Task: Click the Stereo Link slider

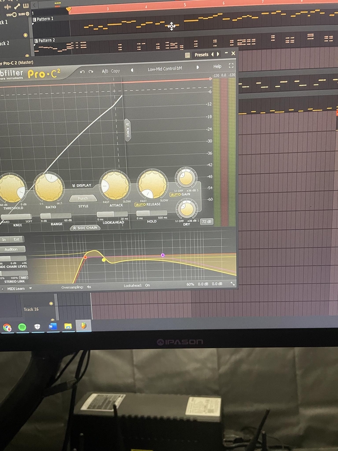Action: point(14,273)
